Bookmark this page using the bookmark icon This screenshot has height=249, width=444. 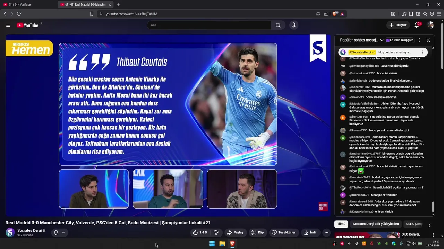[x=92, y=14]
